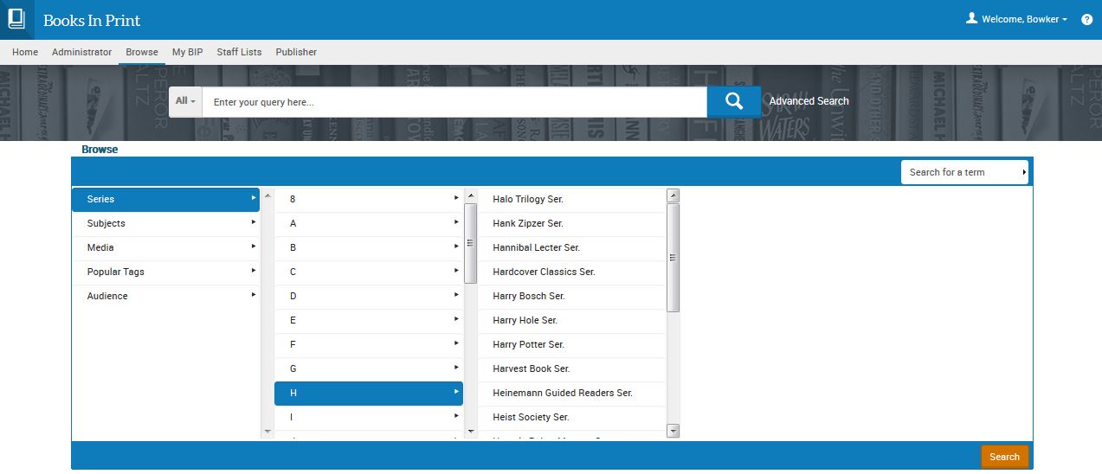The image size is (1102, 474).
Task: Expand letter F in series list
Action: (369, 344)
